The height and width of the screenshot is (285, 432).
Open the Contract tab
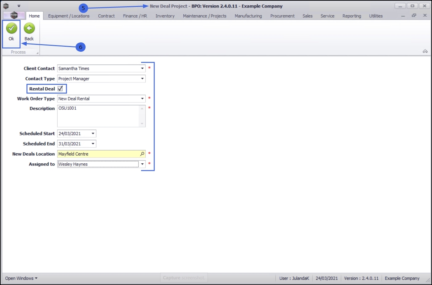[x=106, y=16]
